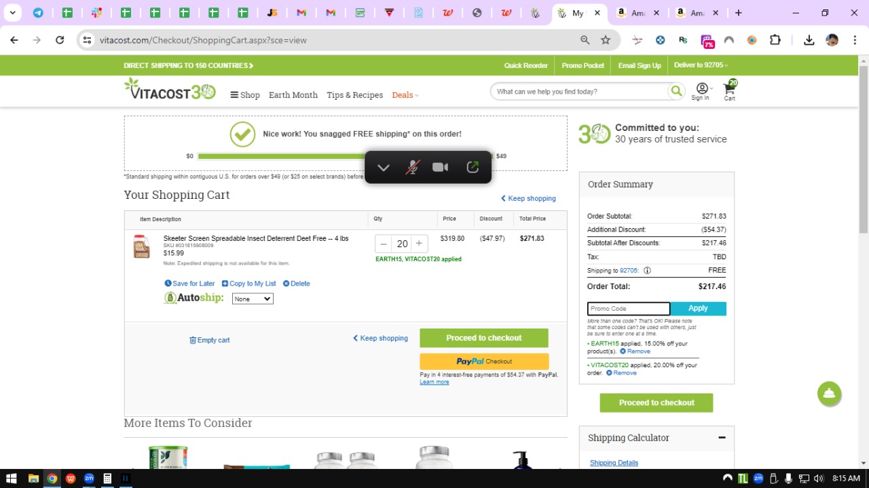This screenshot has height=488, width=869.
Task: Open PayPal Learn more link
Action: point(434,382)
